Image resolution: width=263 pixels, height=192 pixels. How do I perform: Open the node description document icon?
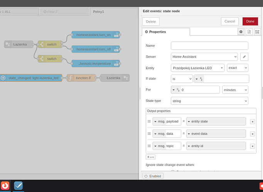pyautogui.click(x=249, y=32)
